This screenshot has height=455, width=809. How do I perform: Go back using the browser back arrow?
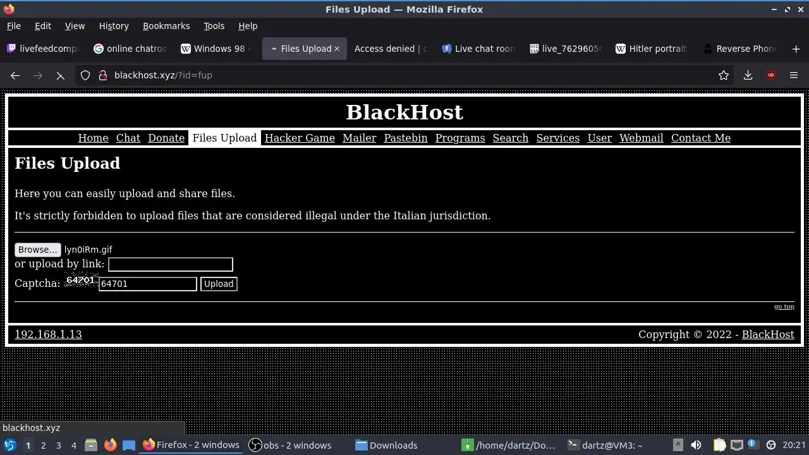[x=15, y=75]
